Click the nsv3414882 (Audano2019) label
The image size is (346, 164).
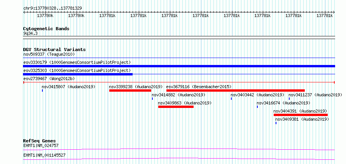[x=178, y=95]
